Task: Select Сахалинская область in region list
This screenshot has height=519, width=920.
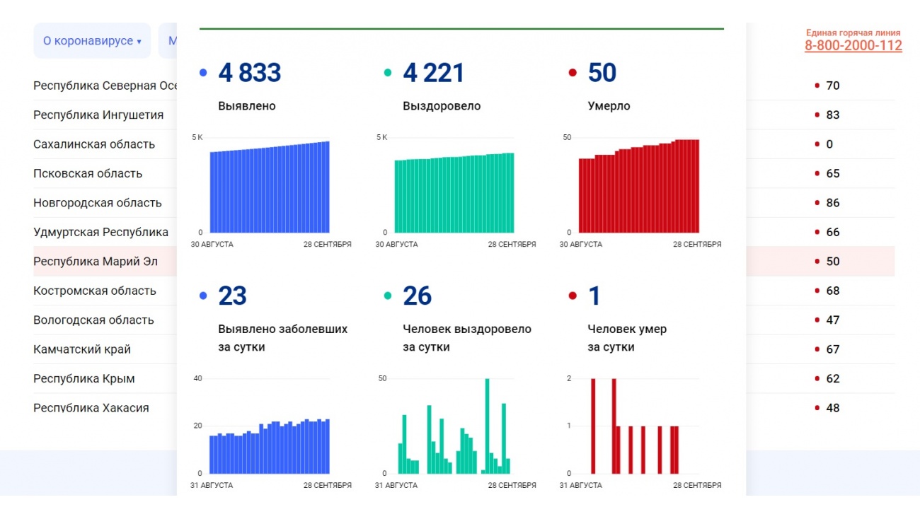Action: pos(94,144)
